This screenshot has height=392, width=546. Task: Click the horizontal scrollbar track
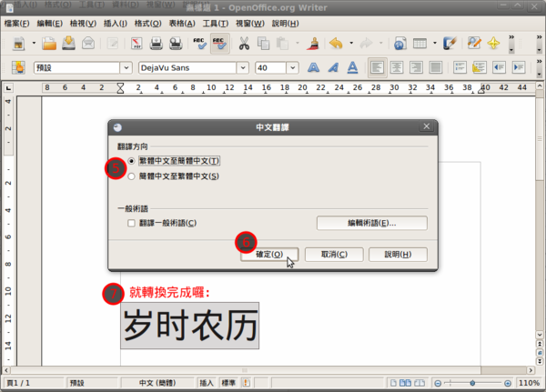click(245, 370)
